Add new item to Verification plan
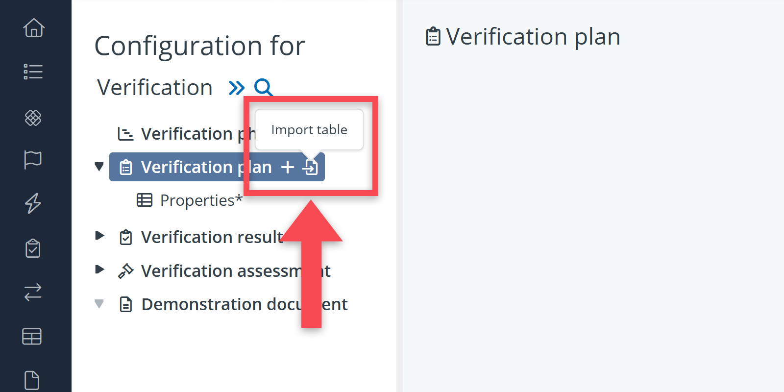This screenshot has width=784, height=392. pos(288,168)
